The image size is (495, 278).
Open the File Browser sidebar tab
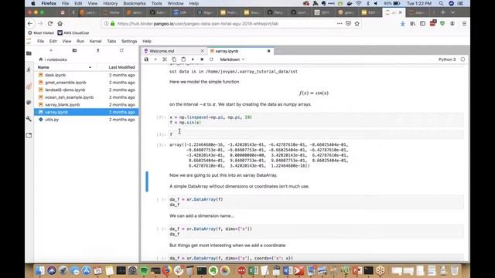29,53
